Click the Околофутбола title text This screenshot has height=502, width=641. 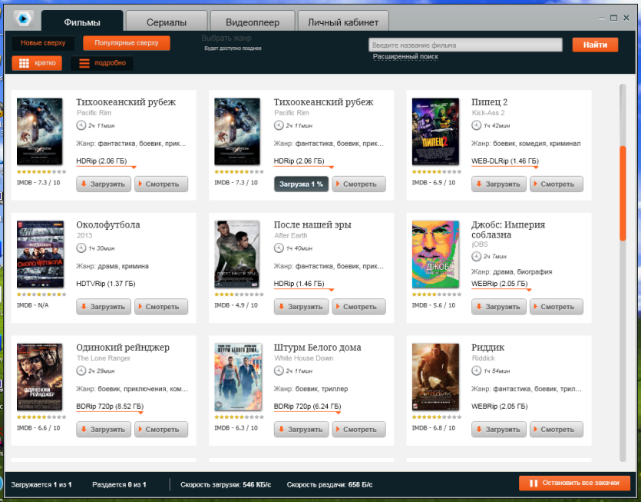click(108, 224)
